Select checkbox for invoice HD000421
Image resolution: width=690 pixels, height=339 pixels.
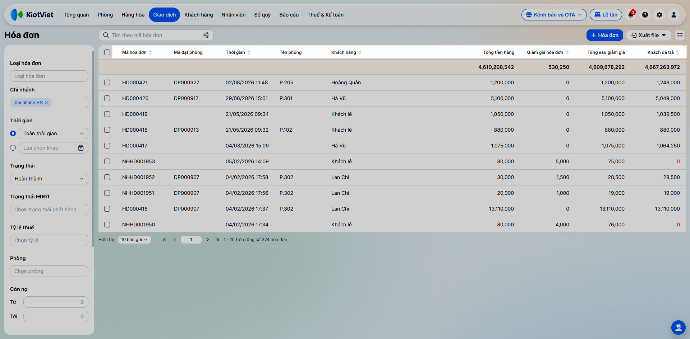tap(107, 83)
